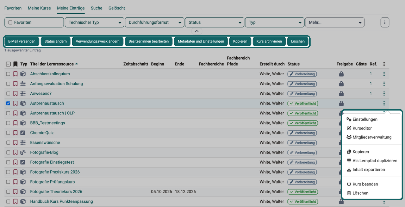
Task: Click Veröffentlicht status badge of Autorenaustausch
Action: (303, 103)
